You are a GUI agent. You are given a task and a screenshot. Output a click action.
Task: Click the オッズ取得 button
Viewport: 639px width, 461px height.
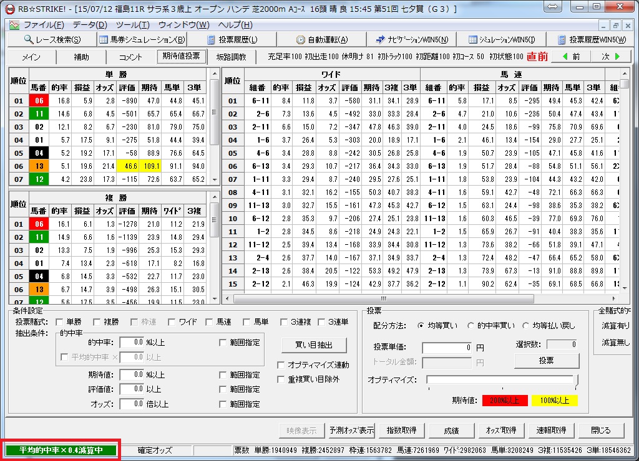(501, 430)
